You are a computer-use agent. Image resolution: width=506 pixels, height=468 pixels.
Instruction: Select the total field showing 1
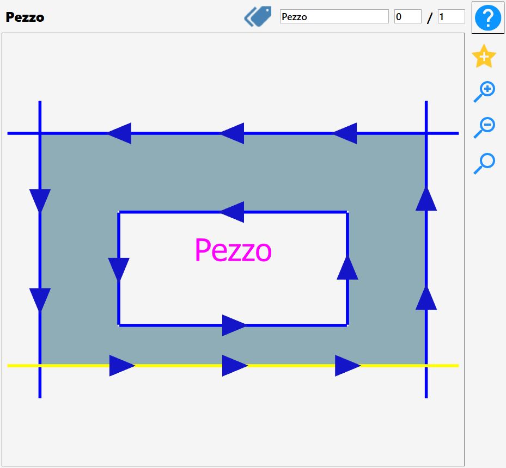click(451, 16)
